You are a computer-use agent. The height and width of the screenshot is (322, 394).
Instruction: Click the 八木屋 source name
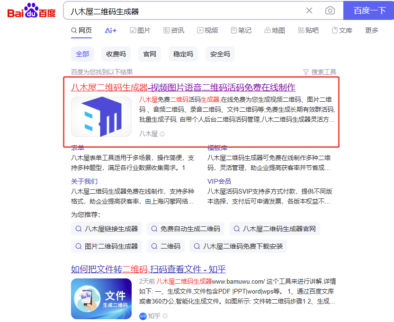[x=149, y=134]
